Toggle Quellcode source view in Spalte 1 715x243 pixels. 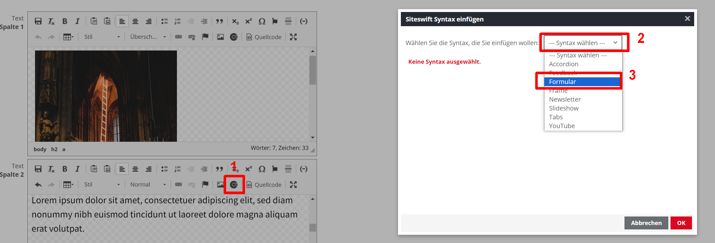264,37
